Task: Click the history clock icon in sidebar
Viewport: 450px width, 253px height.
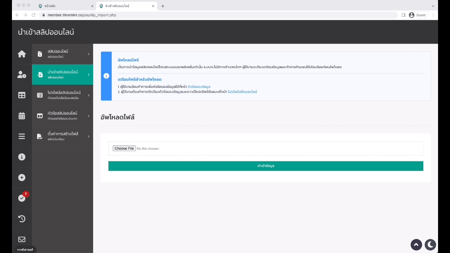Action: click(22, 219)
